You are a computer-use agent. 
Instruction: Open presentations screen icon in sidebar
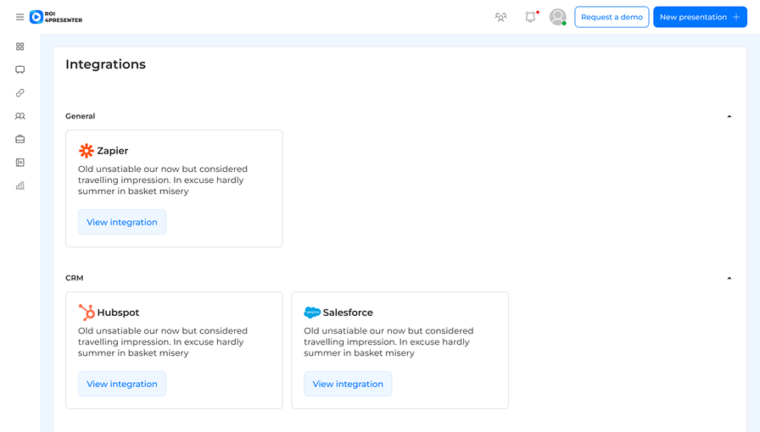pyautogui.click(x=20, y=69)
